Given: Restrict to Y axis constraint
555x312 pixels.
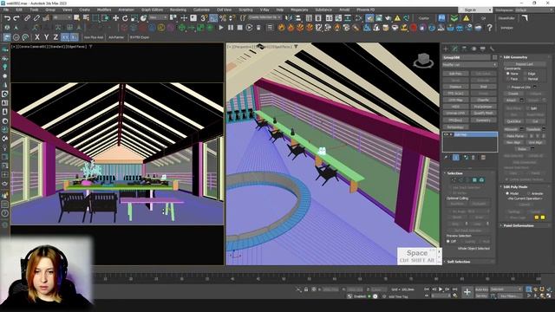Looking at the screenshot, I should click(46, 37).
